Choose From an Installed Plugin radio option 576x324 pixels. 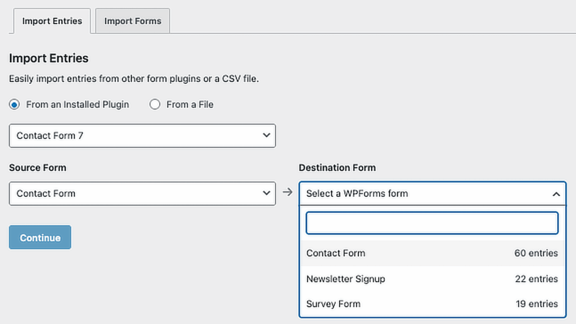(x=14, y=105)
